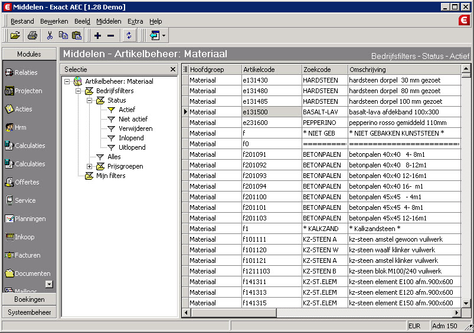Click the Copy toolbar icon

[x=63, y=35]
